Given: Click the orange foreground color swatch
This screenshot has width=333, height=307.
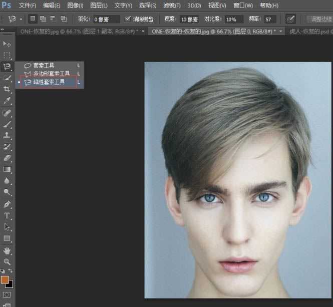Looking at the screenshot, I should click(x=5, y=279).
